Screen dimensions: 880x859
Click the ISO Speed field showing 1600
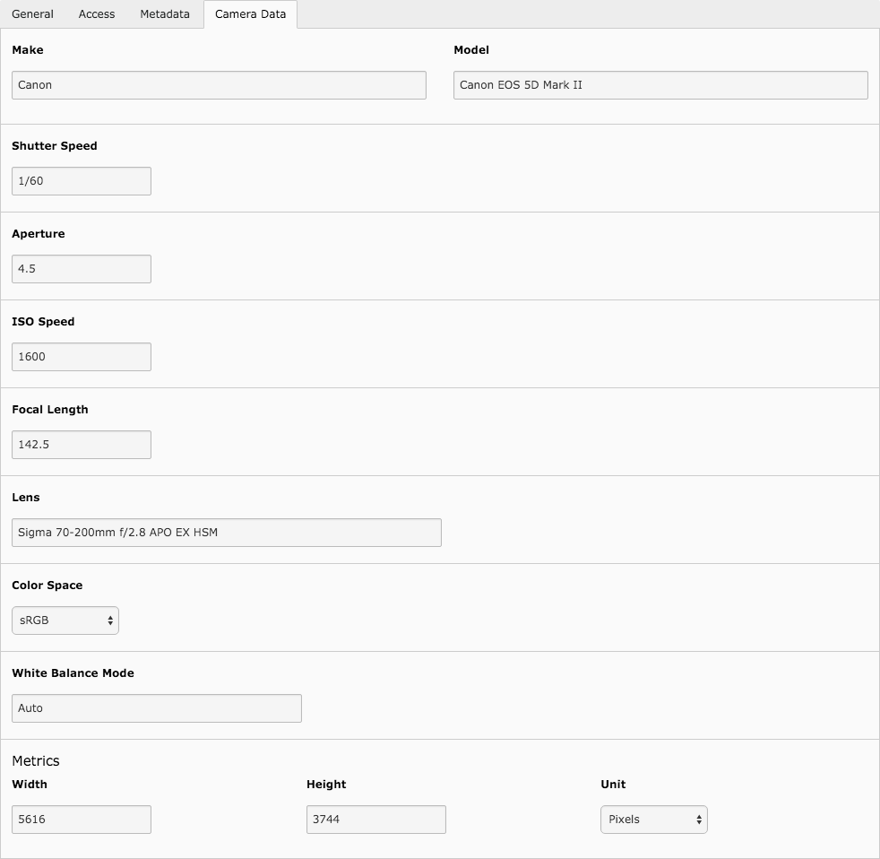click(x=81, y=356)
